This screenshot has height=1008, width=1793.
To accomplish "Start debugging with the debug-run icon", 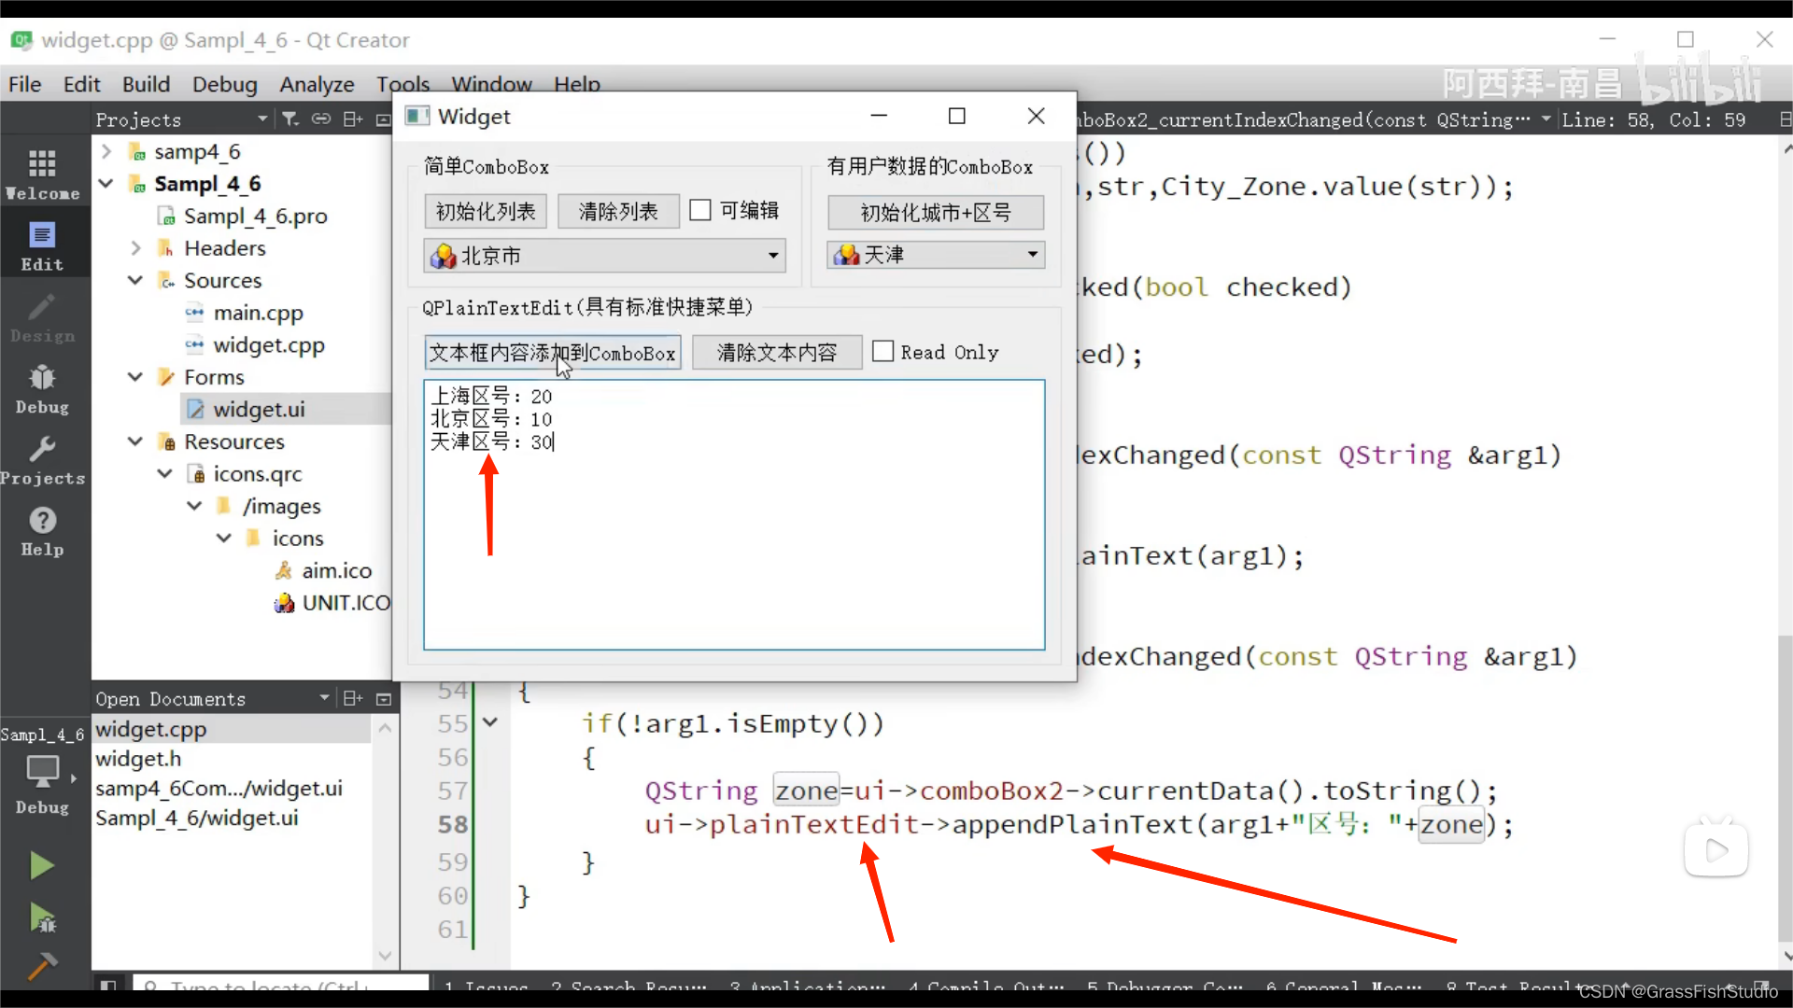I will pos(41,917).
